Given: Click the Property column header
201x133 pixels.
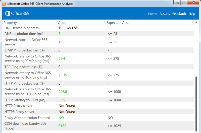Looking at the screenshot, I should (30, 23).
